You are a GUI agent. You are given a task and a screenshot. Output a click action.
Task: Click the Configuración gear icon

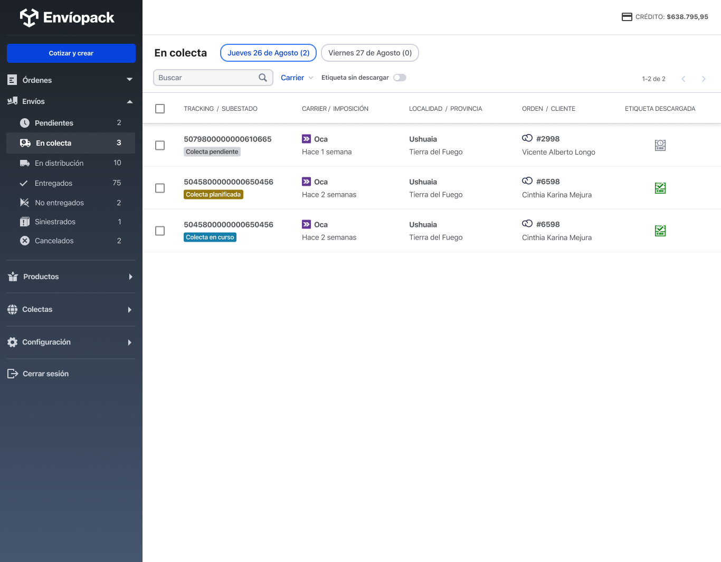(x=13, y=342)
